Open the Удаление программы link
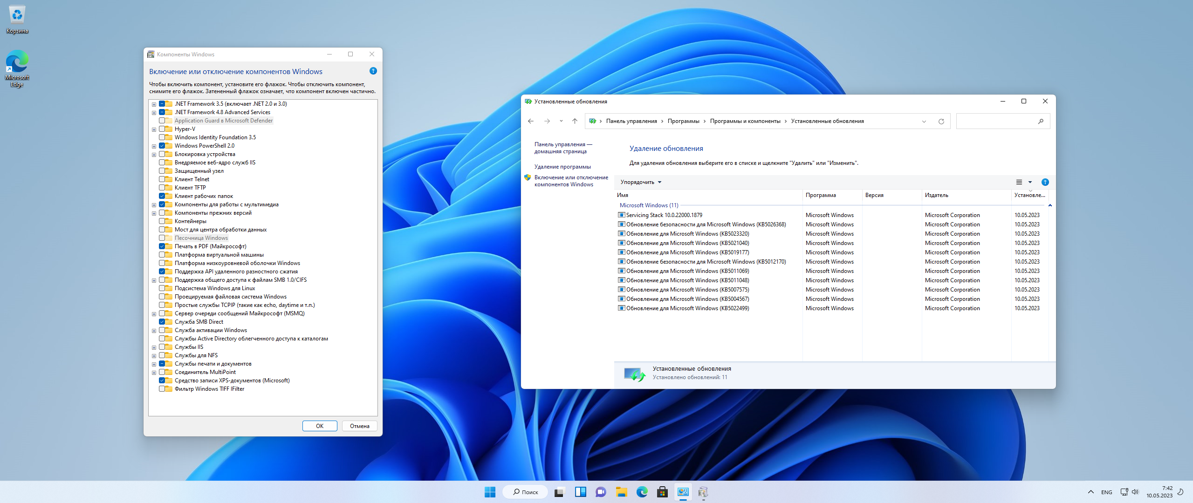The image size is (1193, 503). tap(562, 167)
